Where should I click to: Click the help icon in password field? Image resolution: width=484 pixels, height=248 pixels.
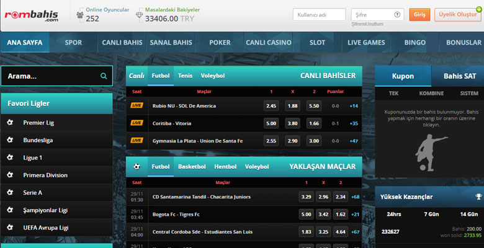pos(397,14)
